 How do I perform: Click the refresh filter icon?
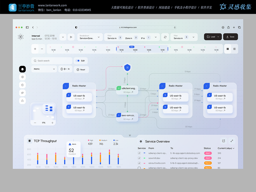[165, 37]
